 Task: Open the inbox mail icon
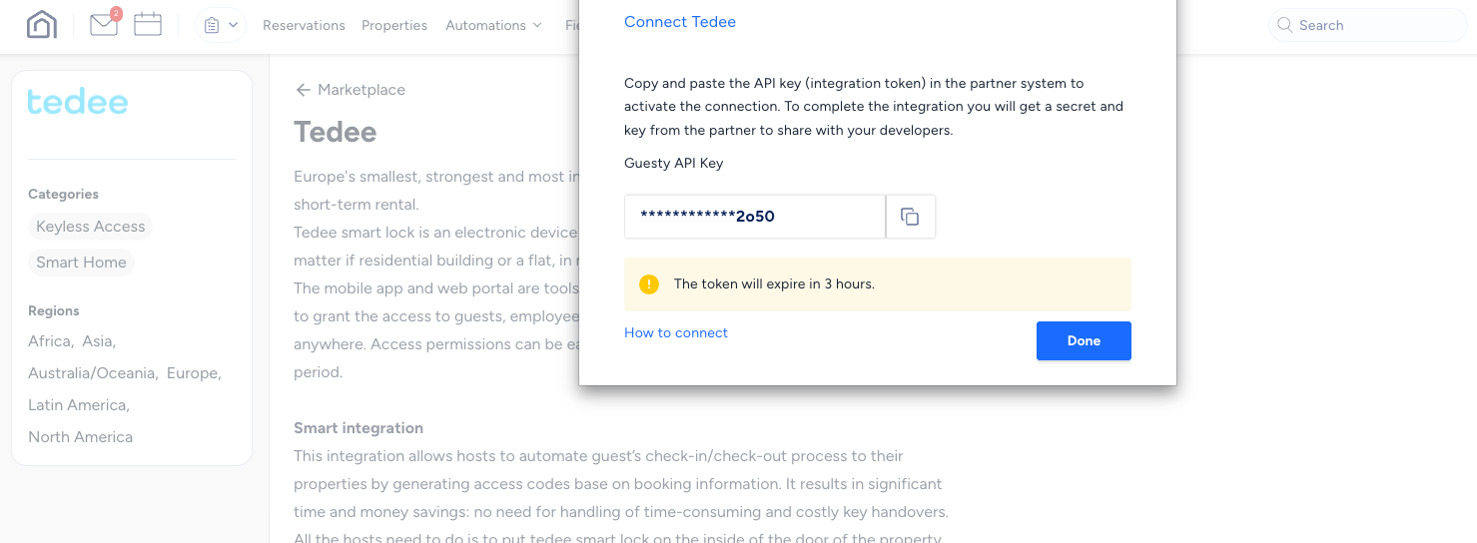pyautogui.click(x=104, y=25)
